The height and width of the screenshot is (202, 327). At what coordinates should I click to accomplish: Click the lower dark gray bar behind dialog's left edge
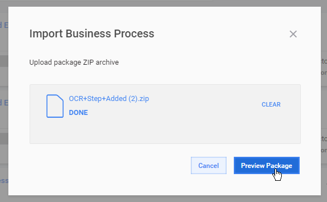pyautogui.click(x=4, y=138)
